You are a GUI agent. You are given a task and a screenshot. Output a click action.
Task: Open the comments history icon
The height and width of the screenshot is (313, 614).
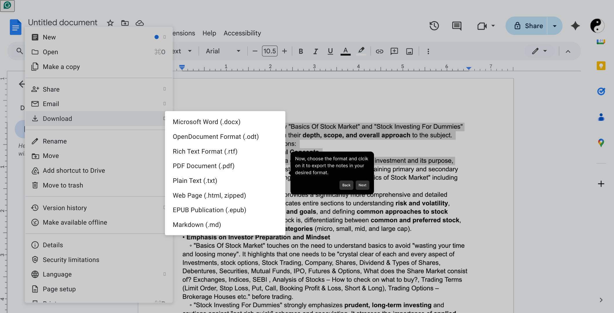(457, 26)
